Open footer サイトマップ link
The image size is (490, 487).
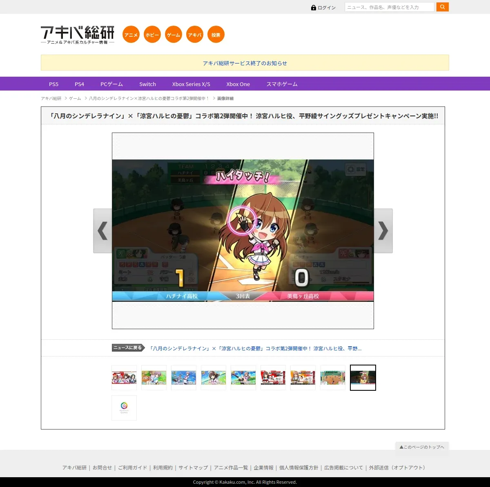(x=193, y=468)
